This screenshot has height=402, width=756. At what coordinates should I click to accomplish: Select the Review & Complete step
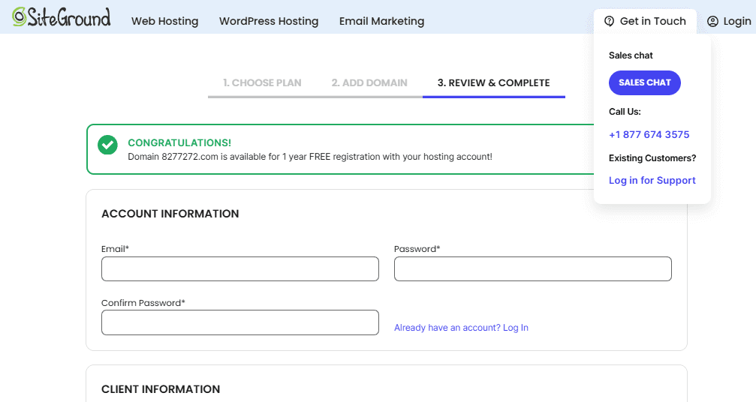click(493, 82)
